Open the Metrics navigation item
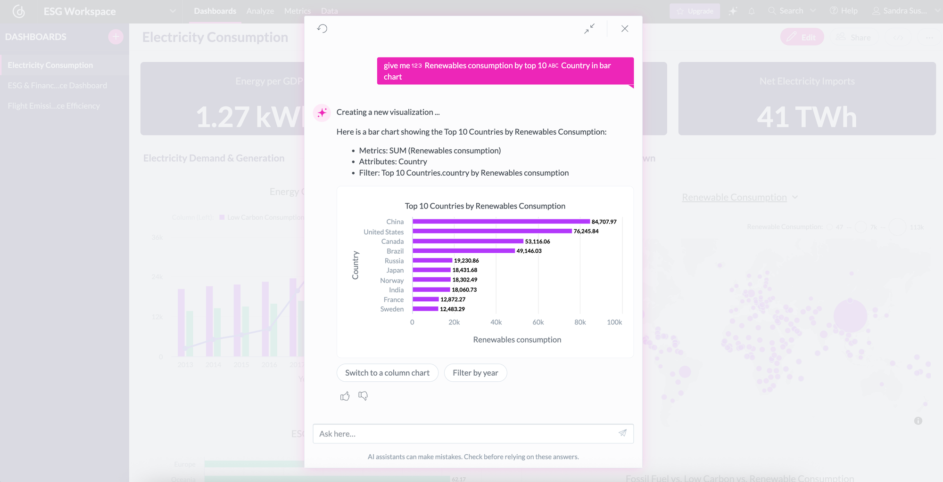 [x=297, y=10]
